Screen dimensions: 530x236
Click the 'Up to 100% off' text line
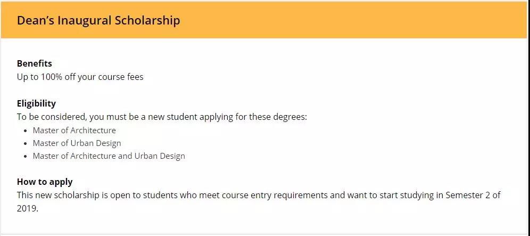tap(80, 77)
